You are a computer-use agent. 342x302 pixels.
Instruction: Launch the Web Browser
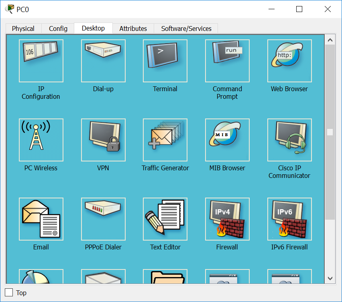coord(289,61)
